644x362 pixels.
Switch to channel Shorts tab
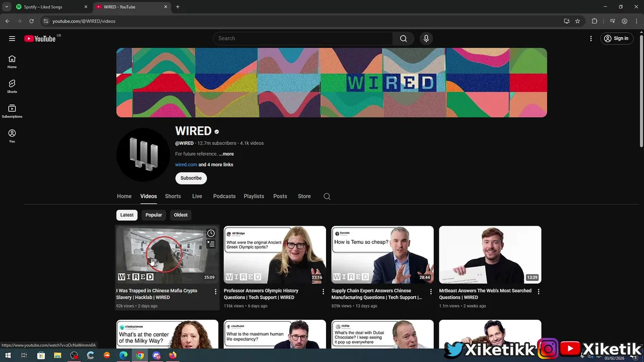click(173, 197)
